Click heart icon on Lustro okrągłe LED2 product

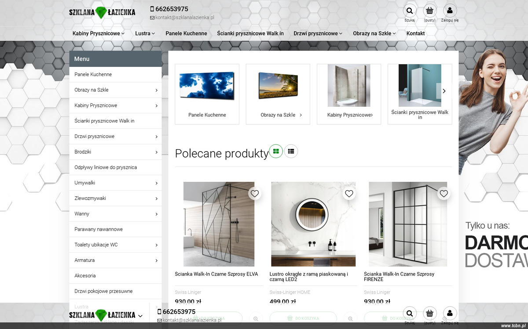point(349,193)
